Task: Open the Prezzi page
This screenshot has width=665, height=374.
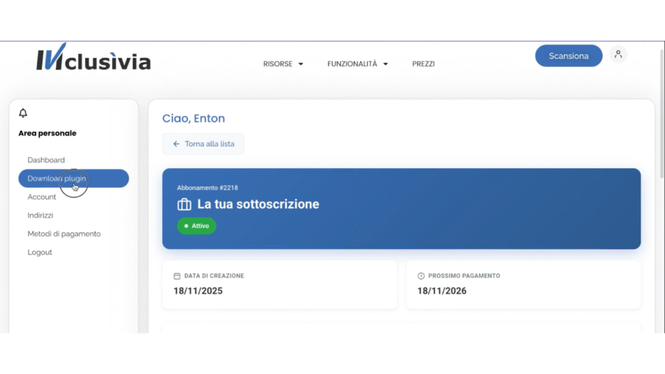Action: pyautogui.click(x=423, y=64)
